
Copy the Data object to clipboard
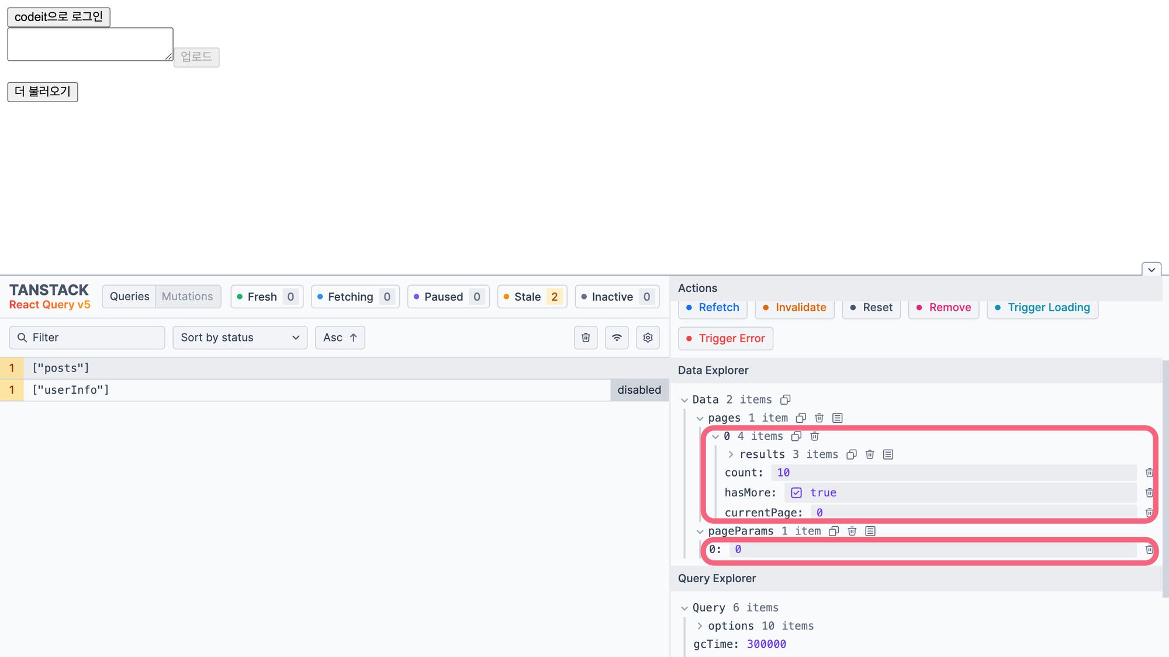pos(786,399)
